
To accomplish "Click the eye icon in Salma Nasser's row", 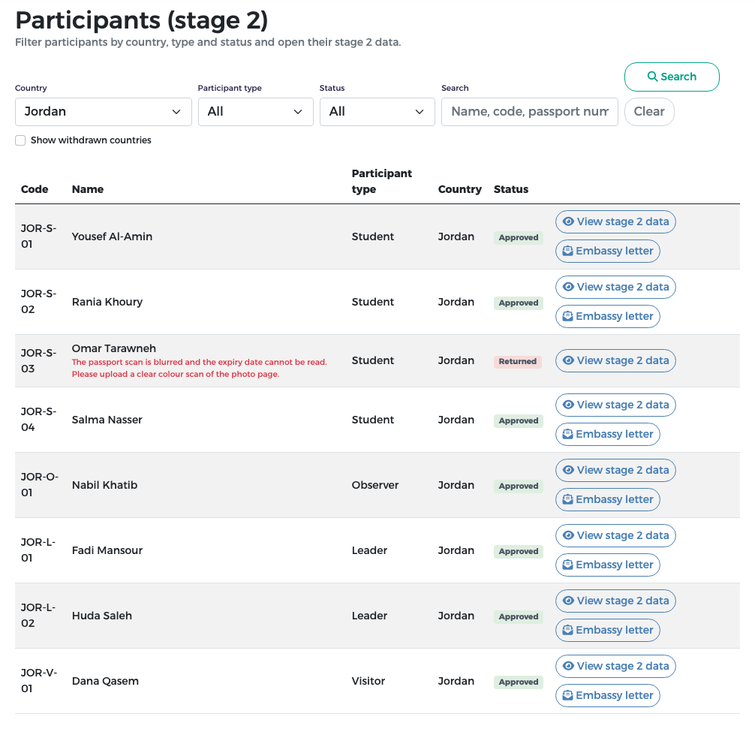I will click(x=568, y=405).
